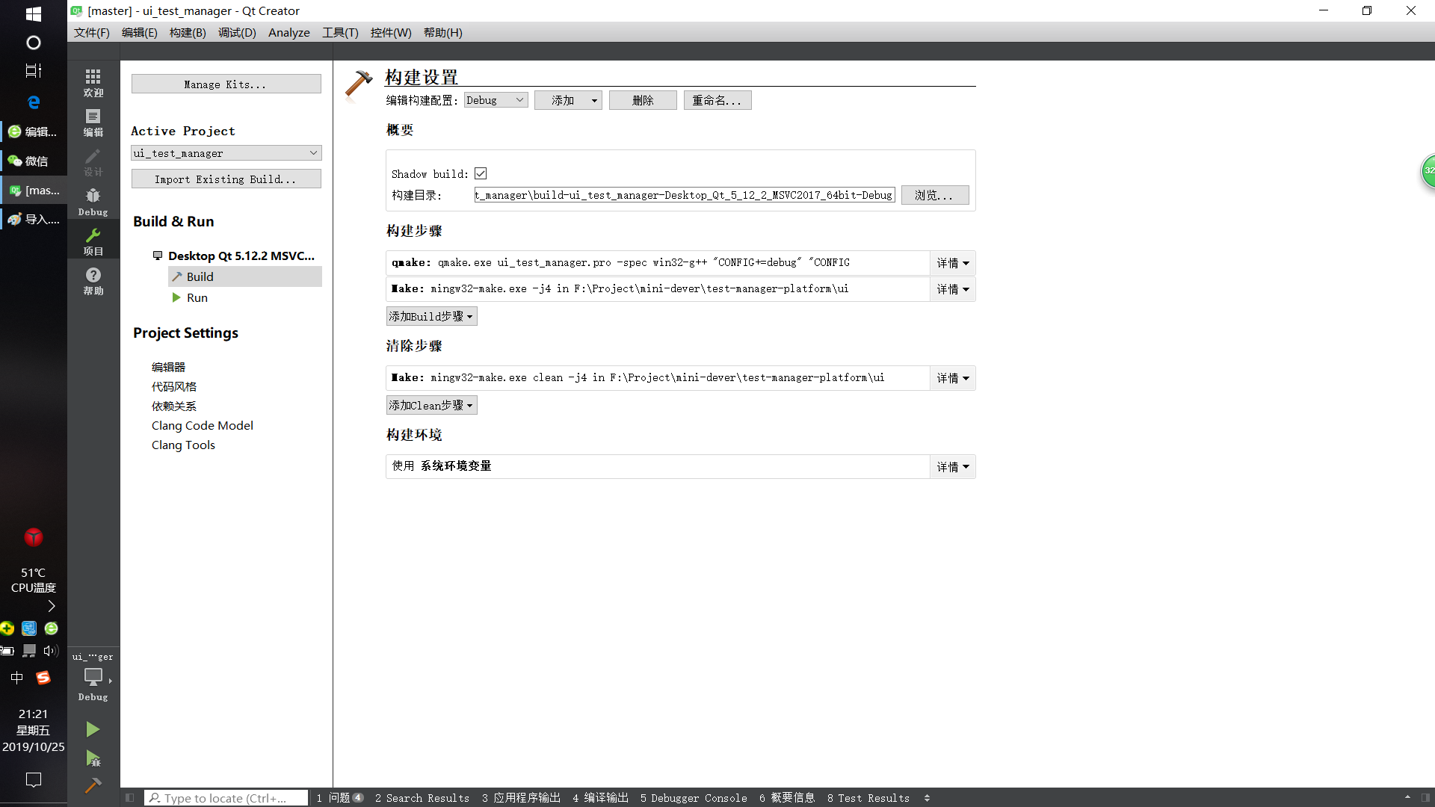
Task: Open the Welcome (欢迎) mode icon
Action: [93, 82]
